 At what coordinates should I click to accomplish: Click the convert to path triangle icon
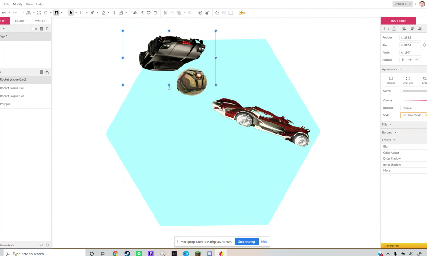click(217, 13)
